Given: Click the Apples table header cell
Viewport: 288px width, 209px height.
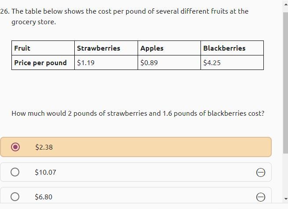Looking at the screenshot, I should click(x=152, y=48).
